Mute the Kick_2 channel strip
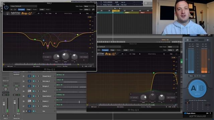The height and width of the screenshot is (120, 214). click(4, 116)
